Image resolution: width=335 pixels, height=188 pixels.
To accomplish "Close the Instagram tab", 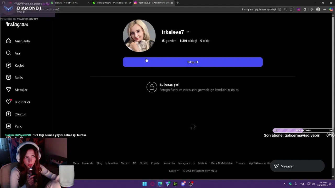I will coord(172,3).
